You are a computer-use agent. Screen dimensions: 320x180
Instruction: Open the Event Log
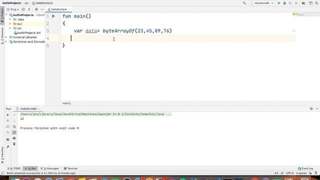[305, 168]
